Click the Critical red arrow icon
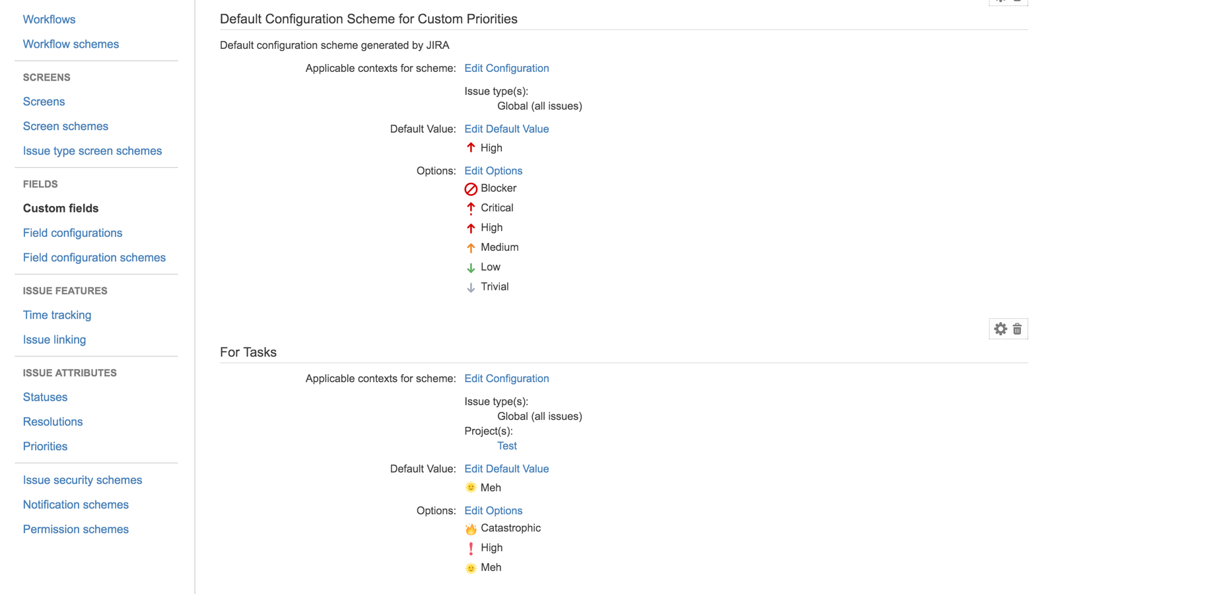The width and height of the screenshot is (1215, 594). click(470, 208)
